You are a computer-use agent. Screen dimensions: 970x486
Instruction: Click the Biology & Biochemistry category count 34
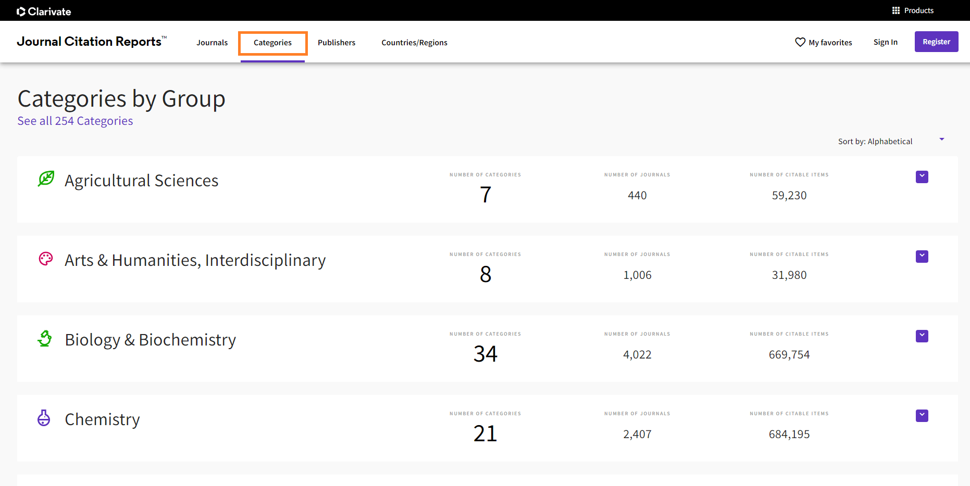tap(486, 354)
